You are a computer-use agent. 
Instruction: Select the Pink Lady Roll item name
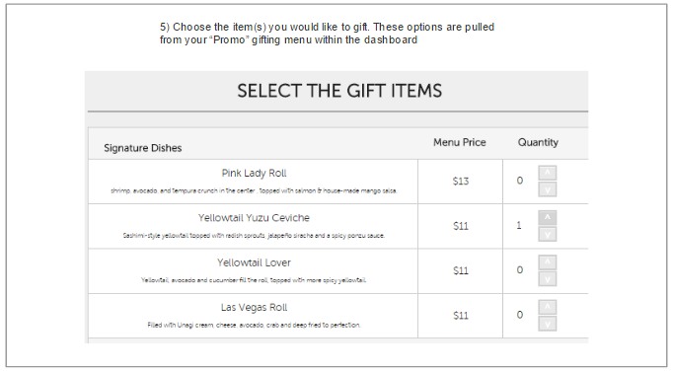tap(254, 174)
